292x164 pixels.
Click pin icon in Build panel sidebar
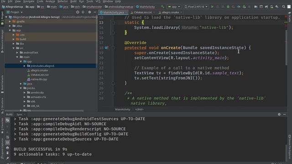click(x=7, y=158)
